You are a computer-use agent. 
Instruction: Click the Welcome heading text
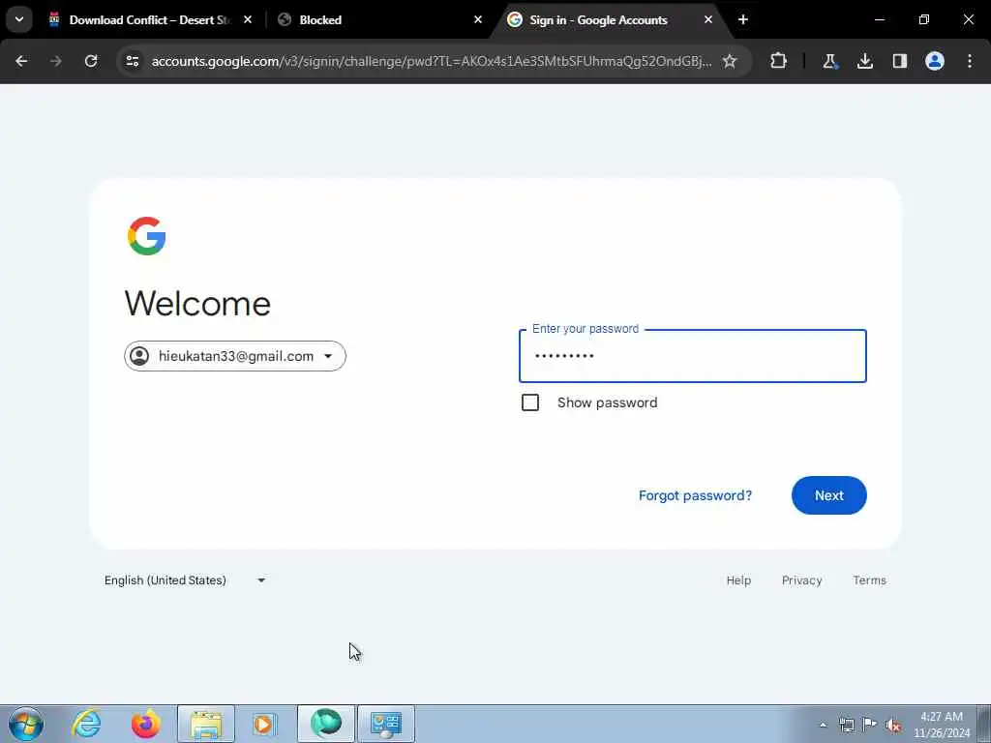[x=197, y=303]
